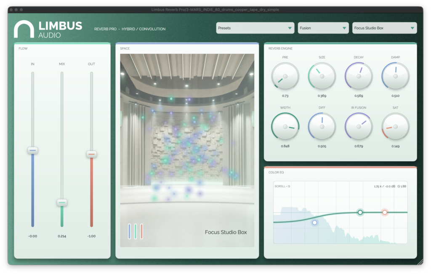The width and height of the screenshot is (431, 274).
Task: Click the PRE value 0.73
Action: (285, 96)
